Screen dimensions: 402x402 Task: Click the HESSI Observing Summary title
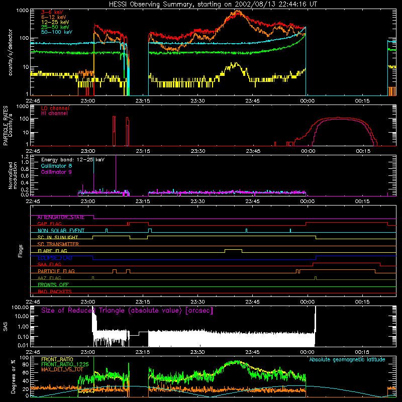(x=213, y=5)
